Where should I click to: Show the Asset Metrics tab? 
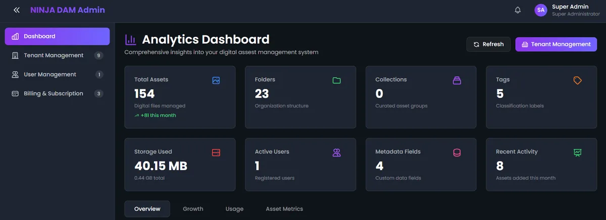(x=284, y=209)
